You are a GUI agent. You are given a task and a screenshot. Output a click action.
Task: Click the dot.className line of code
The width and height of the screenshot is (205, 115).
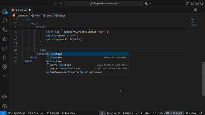pyautogui.click(x=62, y=35)
